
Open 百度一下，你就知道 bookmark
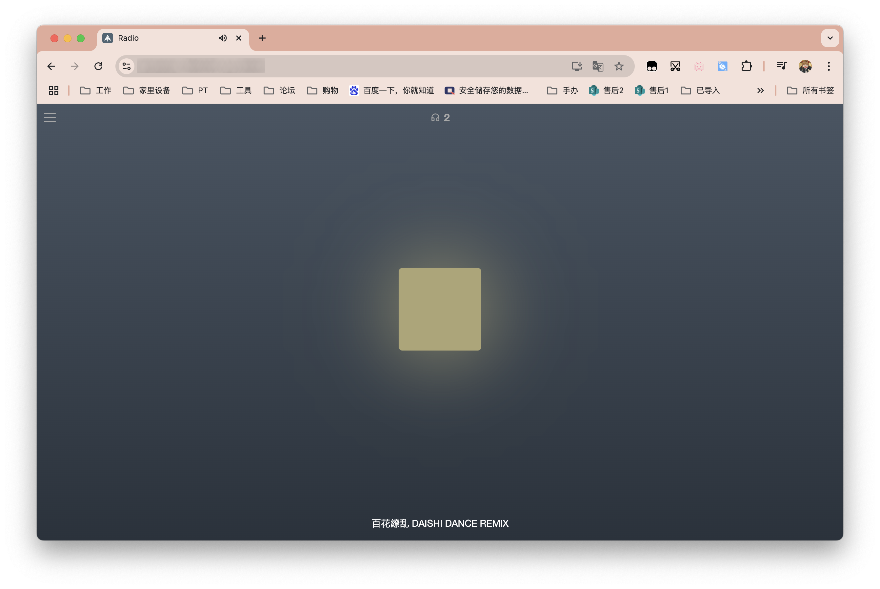tap(391, 91)
